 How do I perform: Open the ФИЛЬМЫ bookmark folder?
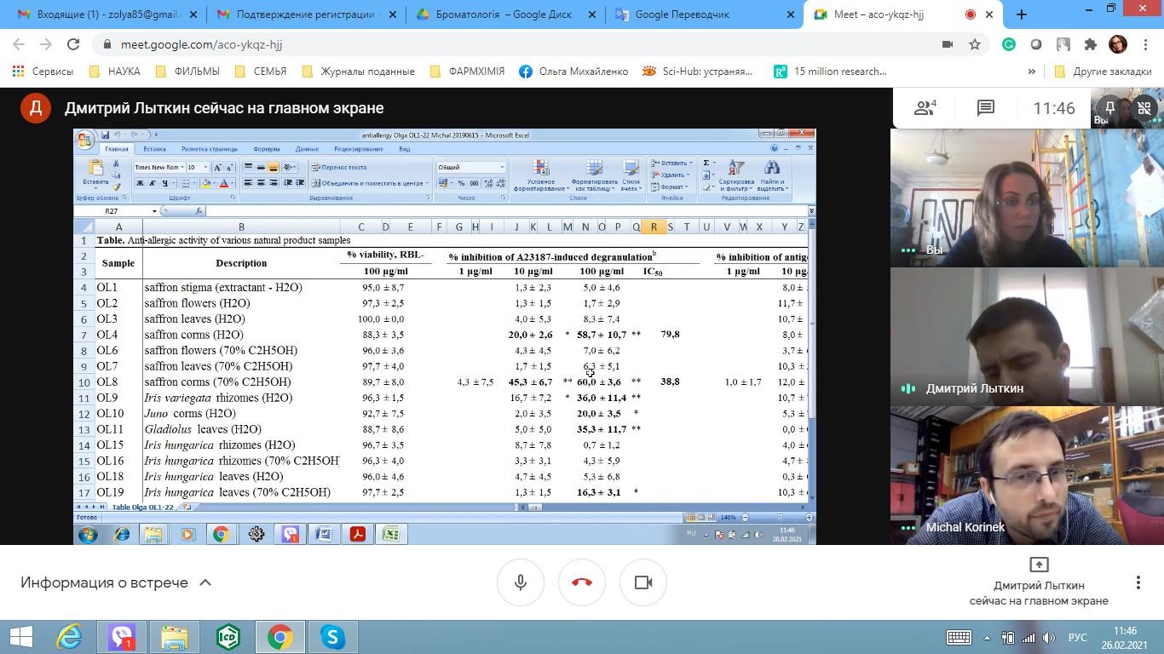point(187,72)
